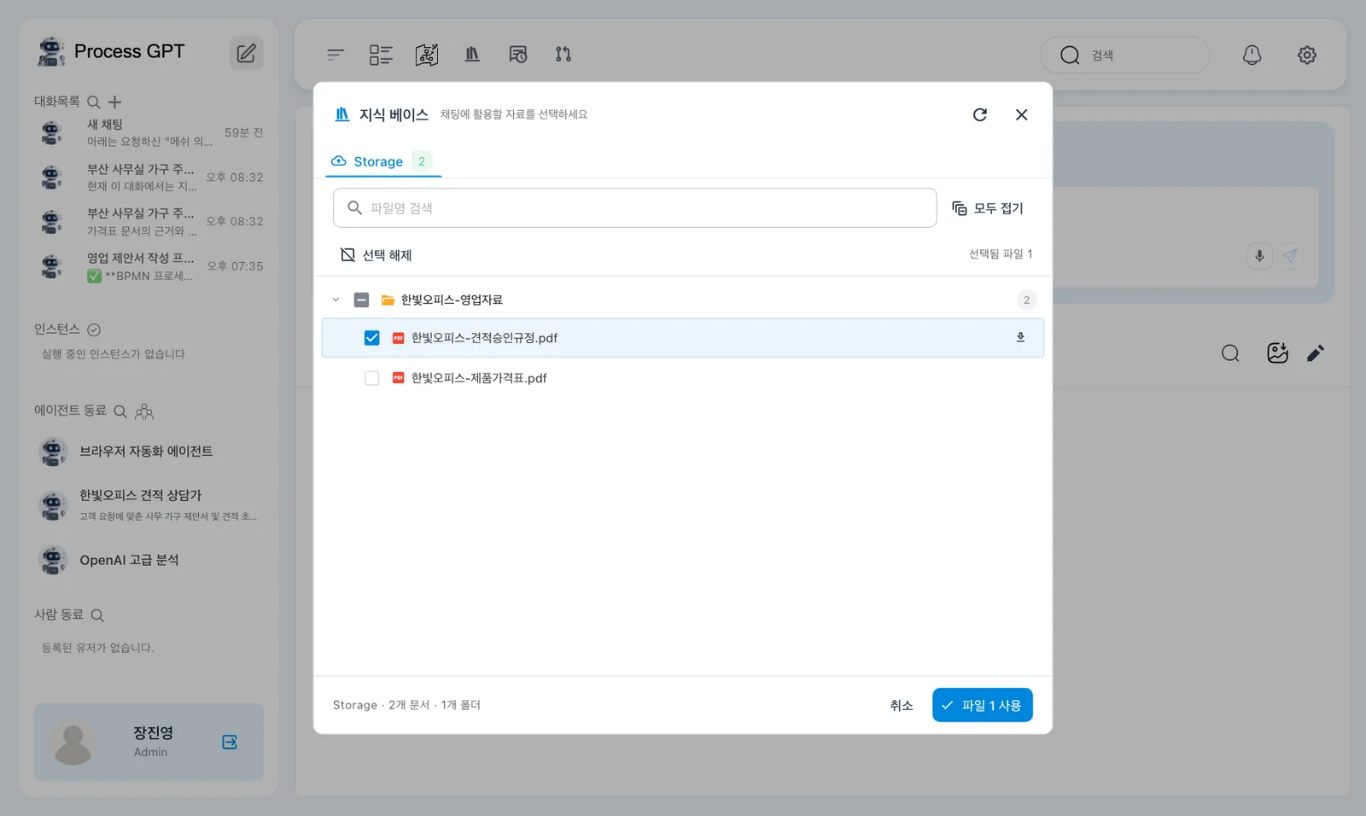Confirm with the 파일 1 사용 button
Screen dimensions: 1366x816
click(x=983, y=705)
